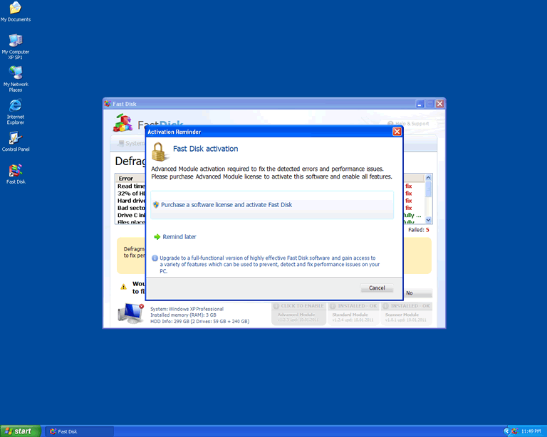The height and width of the screenshot is (437, 547).
Task: Choose the Remind later option
Action: coord(179,237)
